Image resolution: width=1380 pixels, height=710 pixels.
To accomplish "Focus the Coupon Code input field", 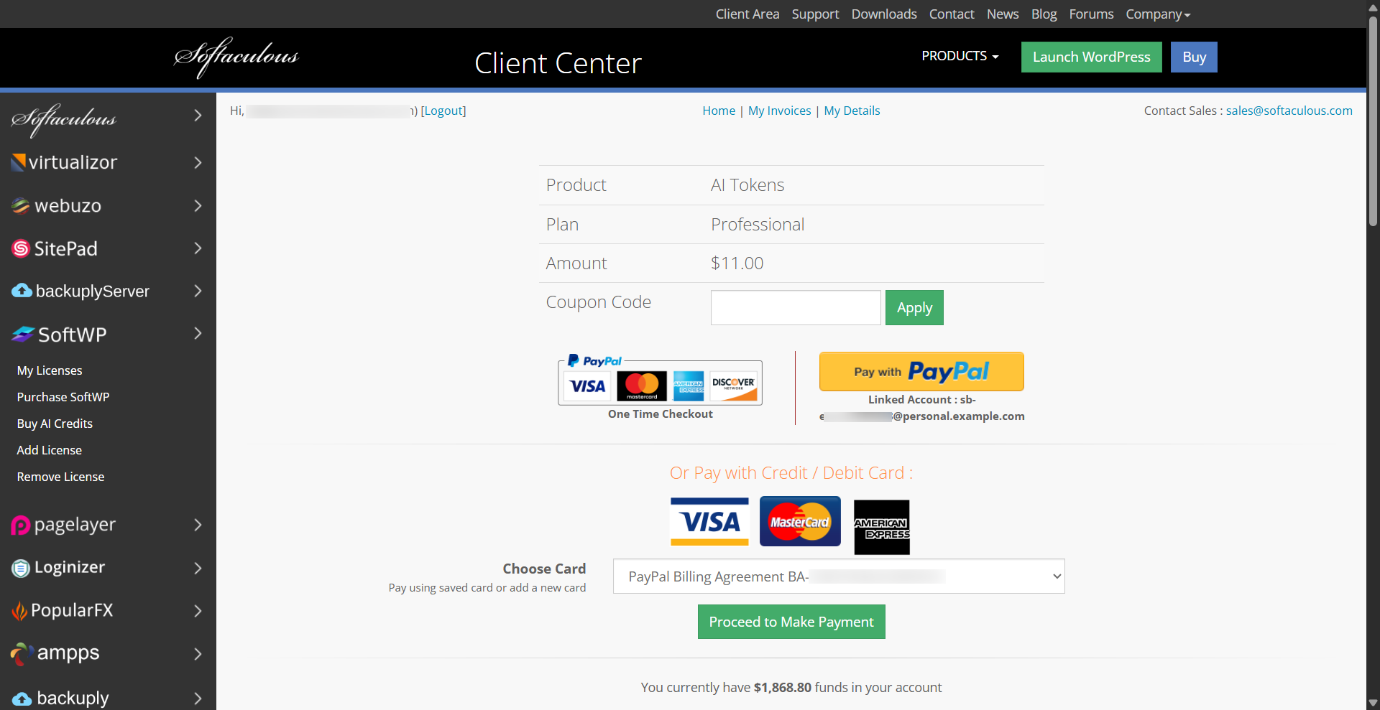I will coord(796,307).
